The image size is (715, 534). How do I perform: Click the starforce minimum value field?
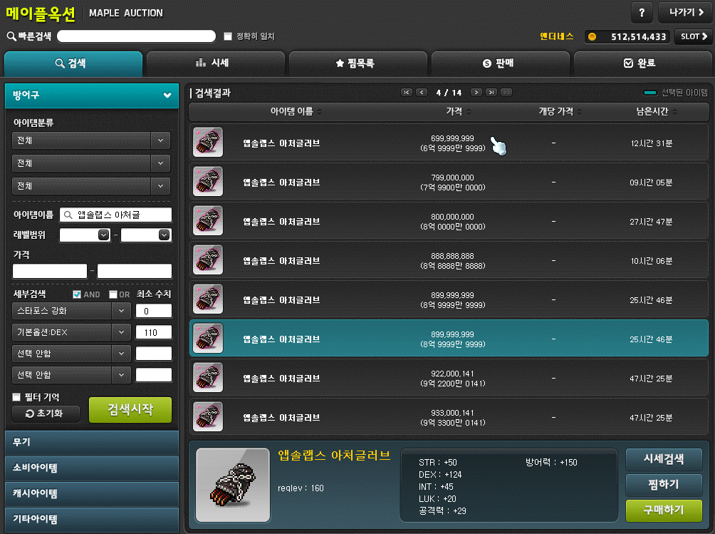coord(154,311)
